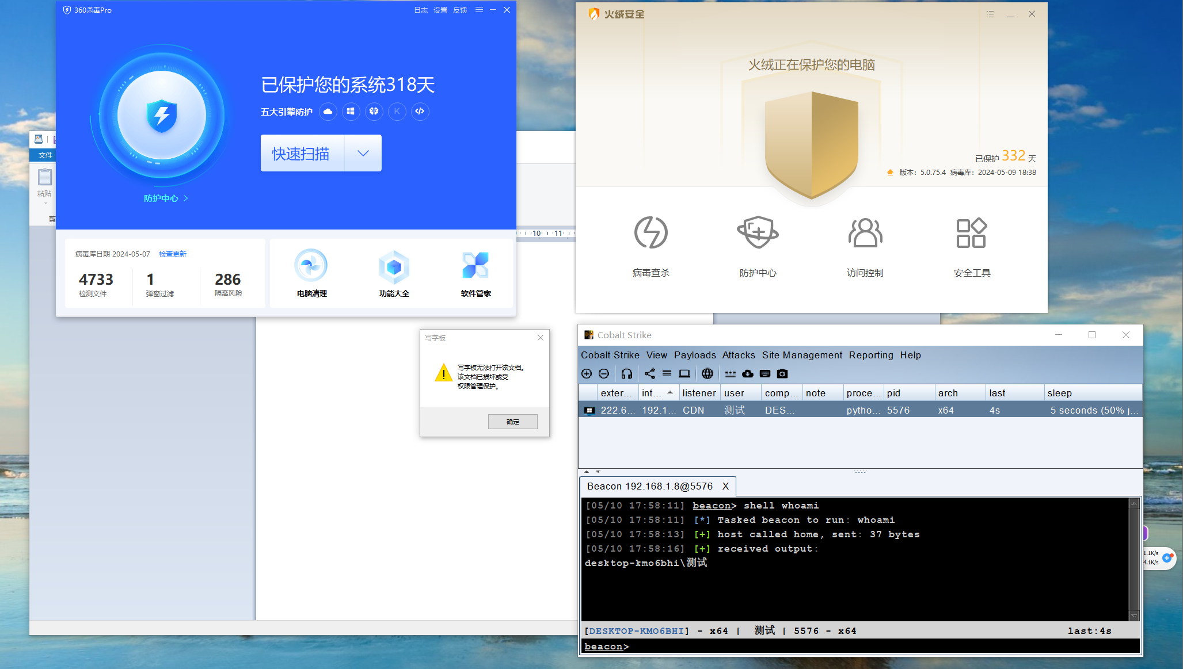Open the cloud downloads icon in toolbar
The image size is (1183, 669).
click(747, 374)
